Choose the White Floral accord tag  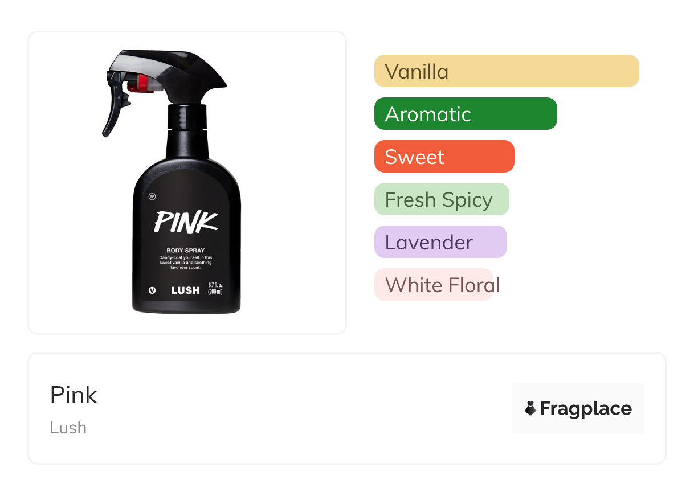pyautogui.click(x=437, y=285)
